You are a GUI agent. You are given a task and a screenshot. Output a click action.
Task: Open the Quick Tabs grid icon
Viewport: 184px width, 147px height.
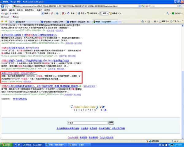point(11,22)
